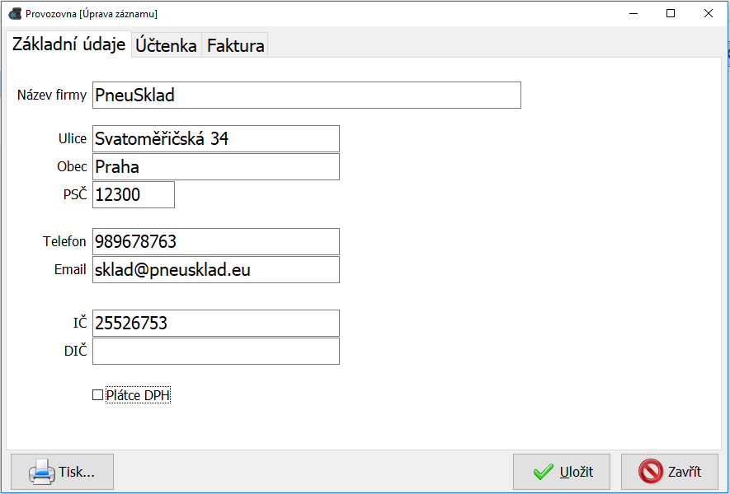Click the Zavřít button text
This screenshot has width=730, height=494.
[685, 472]
